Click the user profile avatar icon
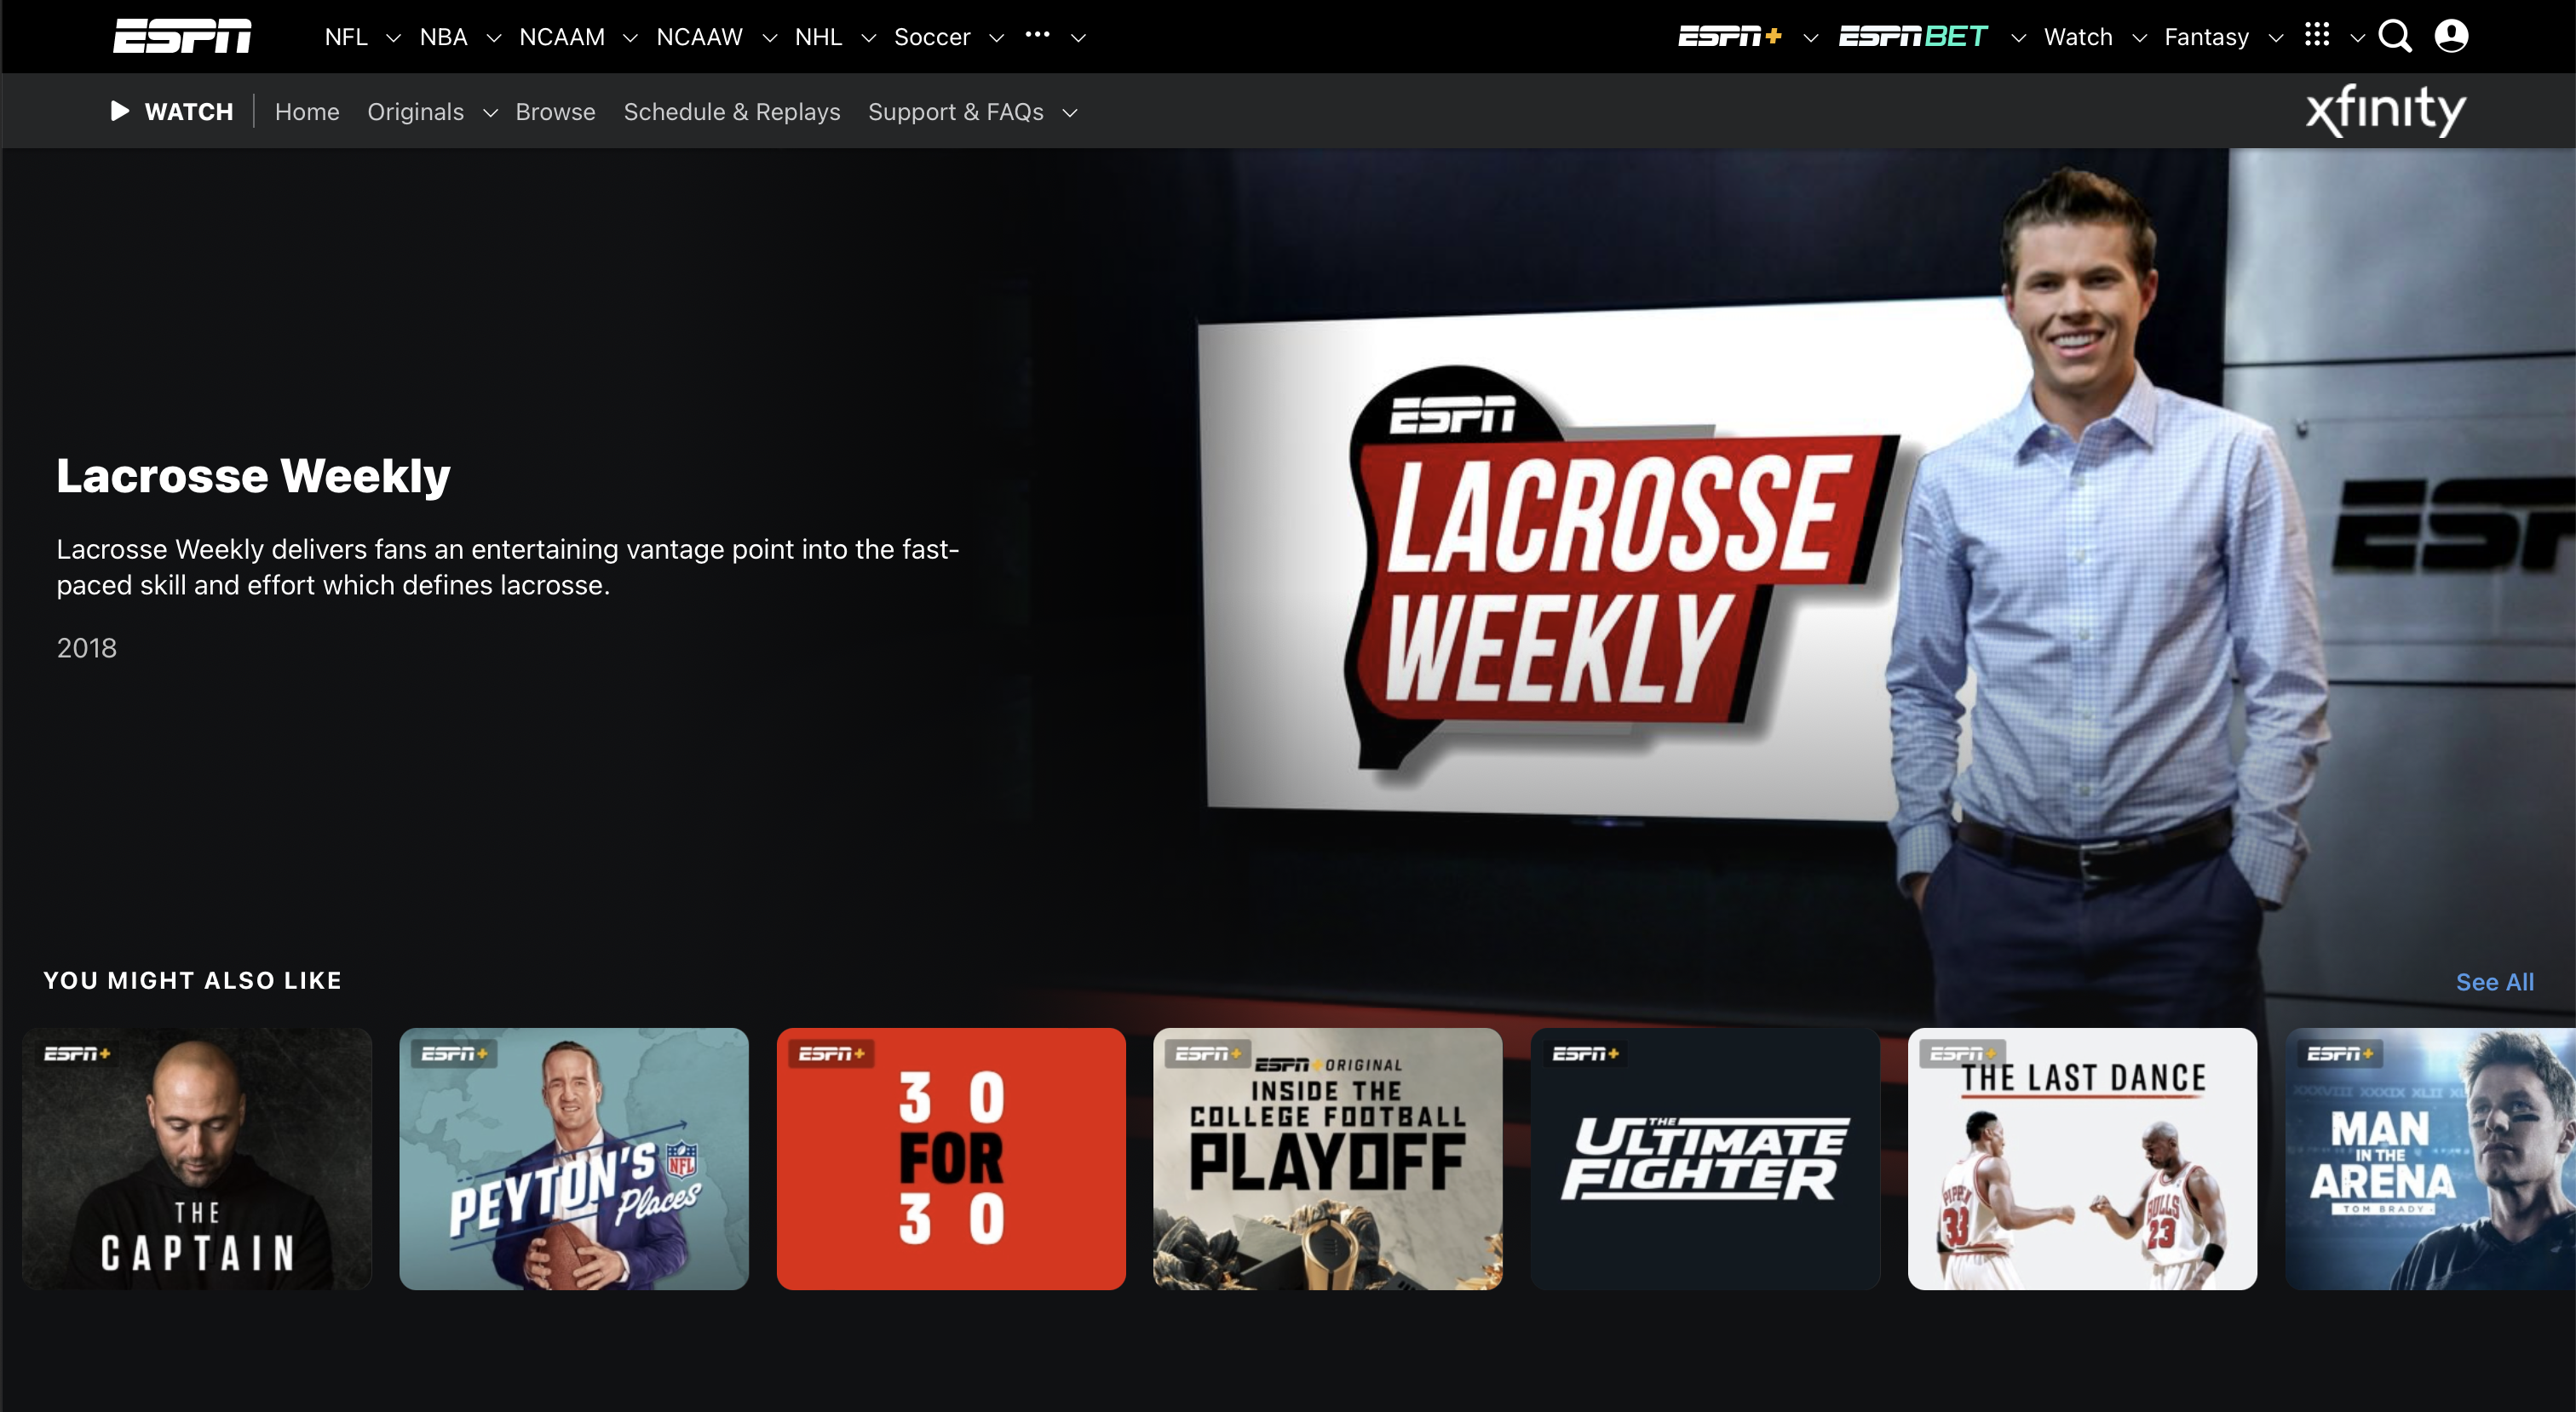This screenshot has width=2576, height=1412. [2450, 36]
